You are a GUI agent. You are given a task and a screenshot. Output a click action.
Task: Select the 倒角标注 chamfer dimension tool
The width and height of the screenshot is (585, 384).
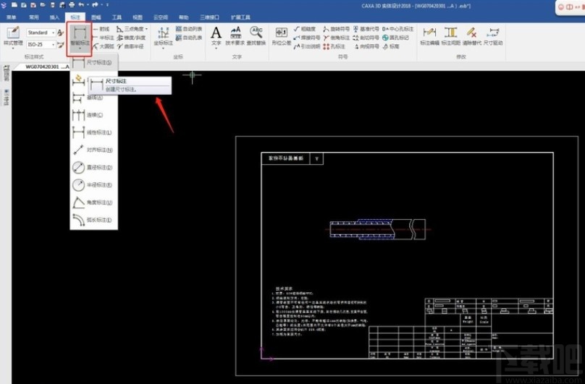pyautogui.click(x=336, y=38)
